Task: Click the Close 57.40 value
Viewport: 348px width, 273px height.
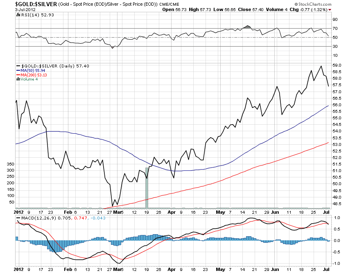Action: (x=251, y=9)
